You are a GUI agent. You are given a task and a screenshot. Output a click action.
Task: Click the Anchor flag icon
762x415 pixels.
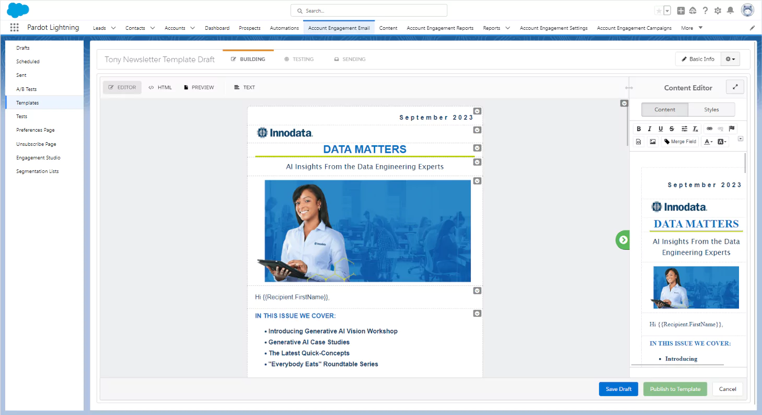[x=732, y=129]
